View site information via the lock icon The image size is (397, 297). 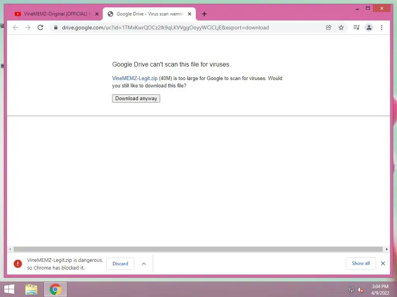[56, 27]
